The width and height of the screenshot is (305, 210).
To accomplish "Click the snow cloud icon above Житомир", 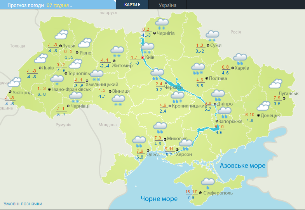I will pos(117,51).
